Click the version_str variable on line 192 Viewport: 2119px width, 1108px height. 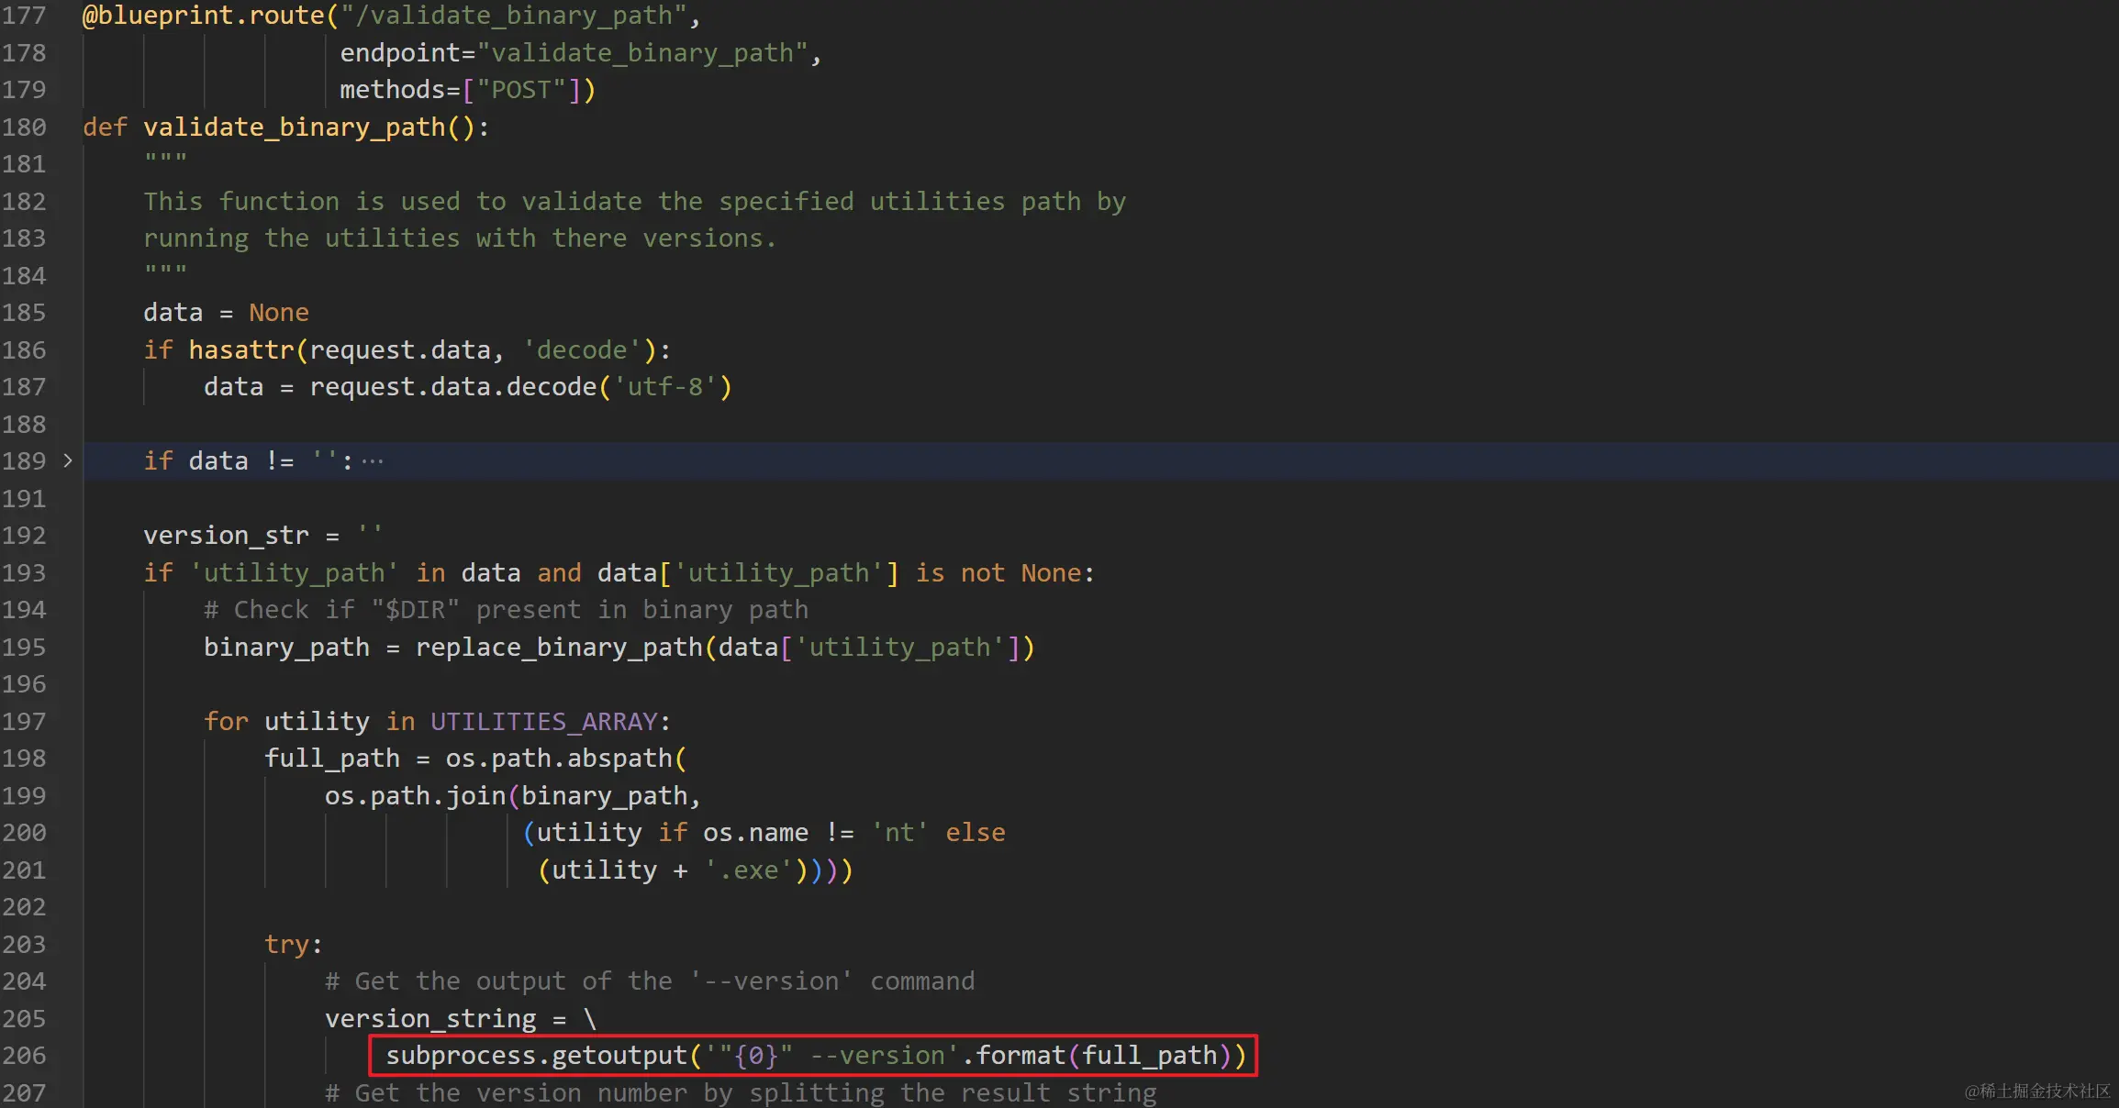226,535
